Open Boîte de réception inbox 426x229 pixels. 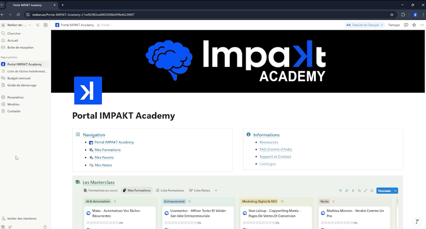[x=20, y=47]
